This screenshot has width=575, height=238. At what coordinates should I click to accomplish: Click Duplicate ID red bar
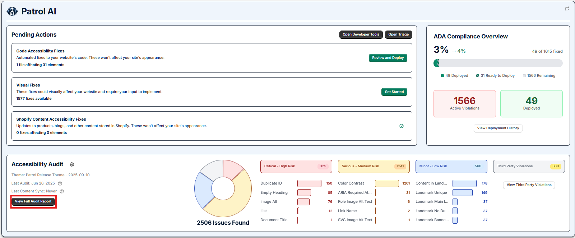point(309,183)
